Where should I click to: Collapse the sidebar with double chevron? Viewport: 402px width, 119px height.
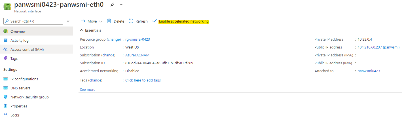68,21
